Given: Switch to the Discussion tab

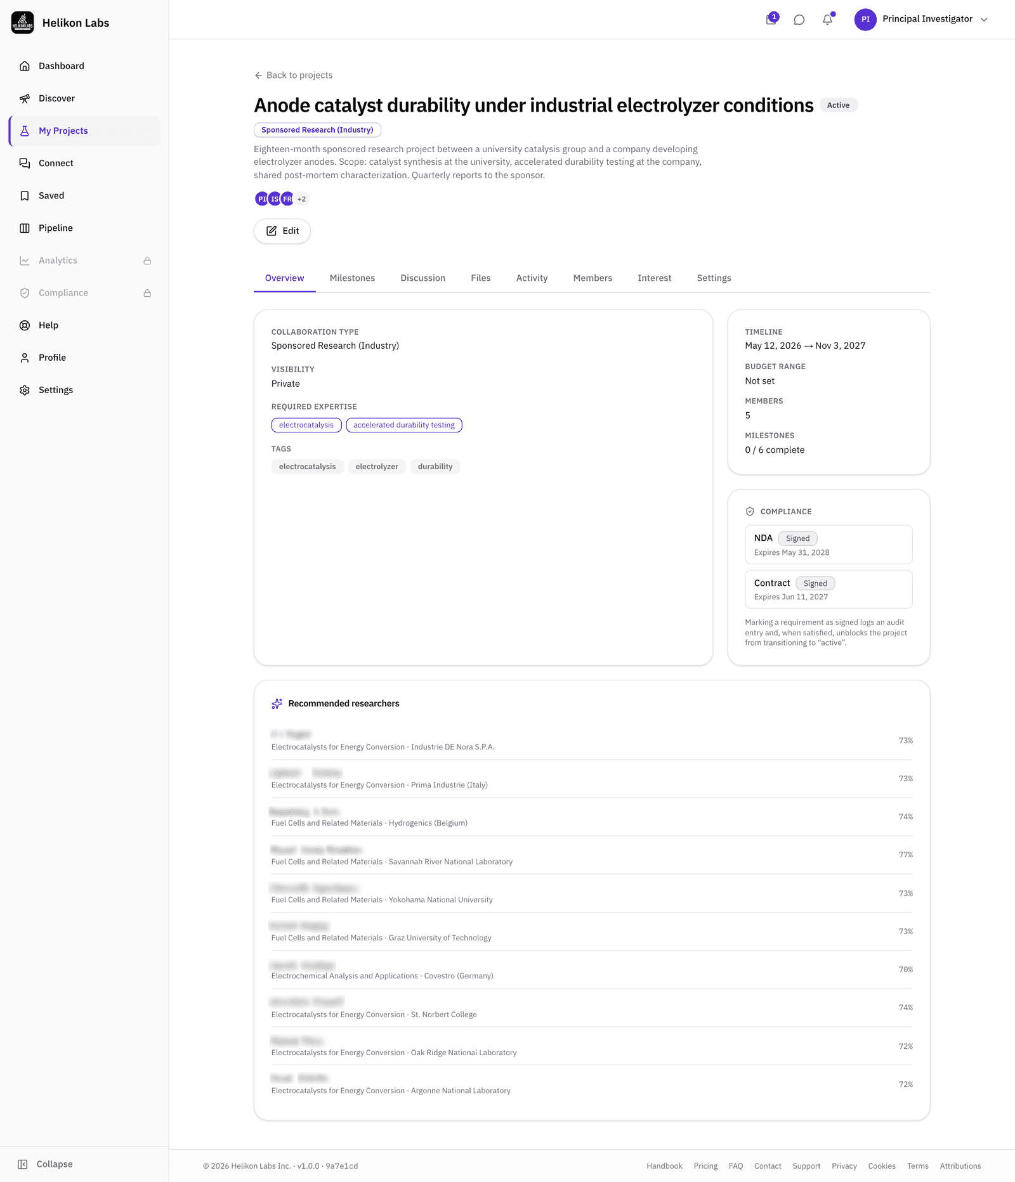Looking at the screenshot, I should click(x=422, y=278).
